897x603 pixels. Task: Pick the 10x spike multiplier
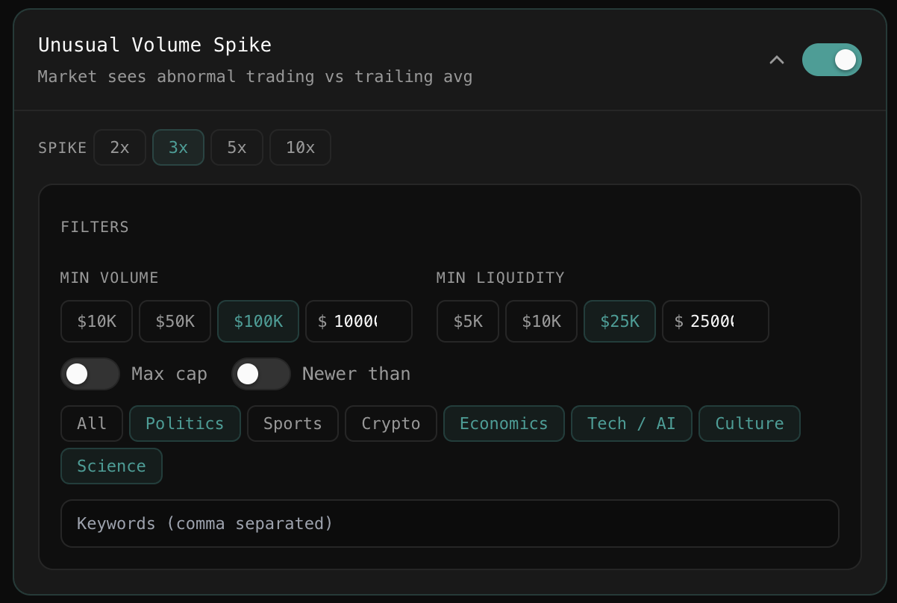(300, 148)
